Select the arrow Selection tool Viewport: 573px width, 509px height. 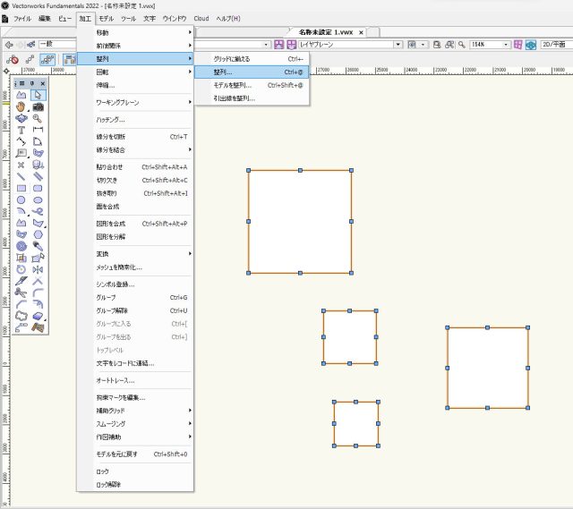tap(38, 95)
